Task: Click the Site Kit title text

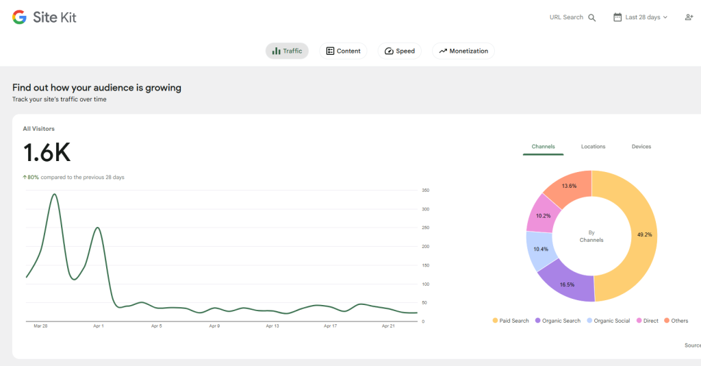Action: [55, 17]
